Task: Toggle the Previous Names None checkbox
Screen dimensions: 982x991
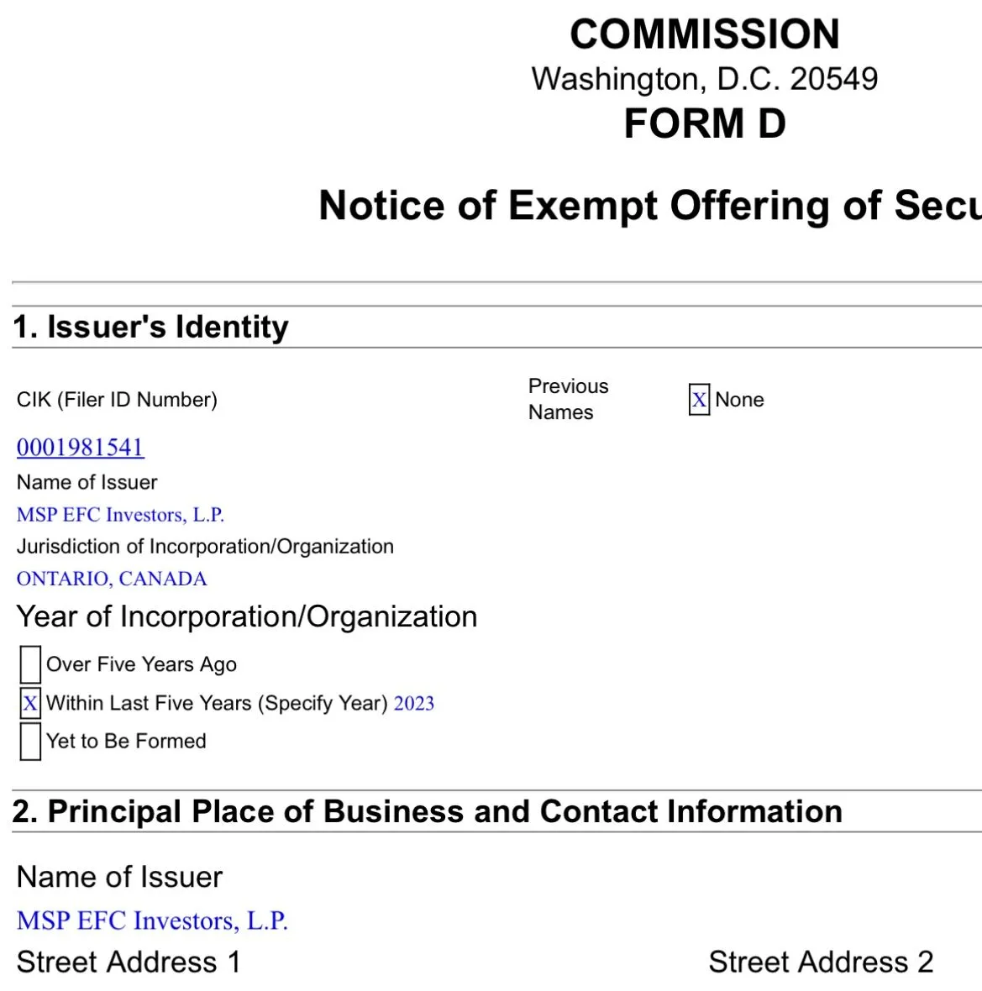Action: click(699, 400)
